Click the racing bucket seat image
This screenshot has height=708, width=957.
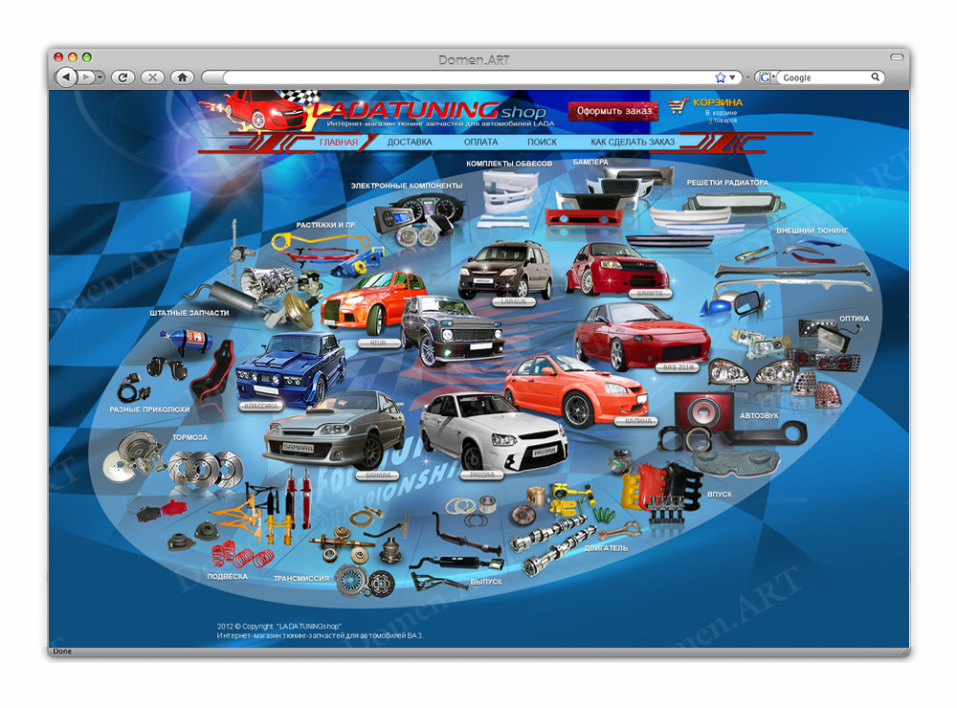[213, 373]
